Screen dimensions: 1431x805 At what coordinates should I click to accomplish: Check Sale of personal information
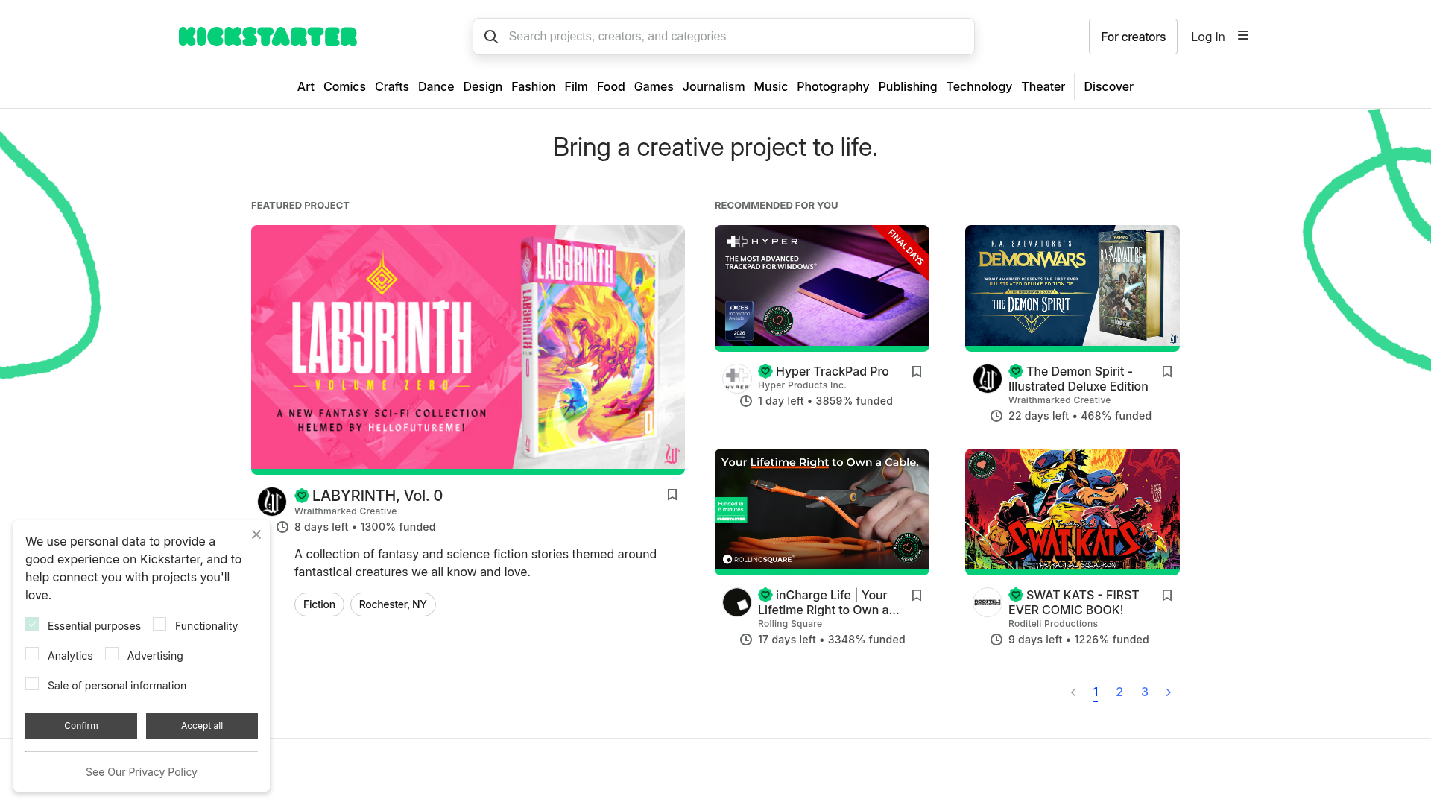(32, 683)
